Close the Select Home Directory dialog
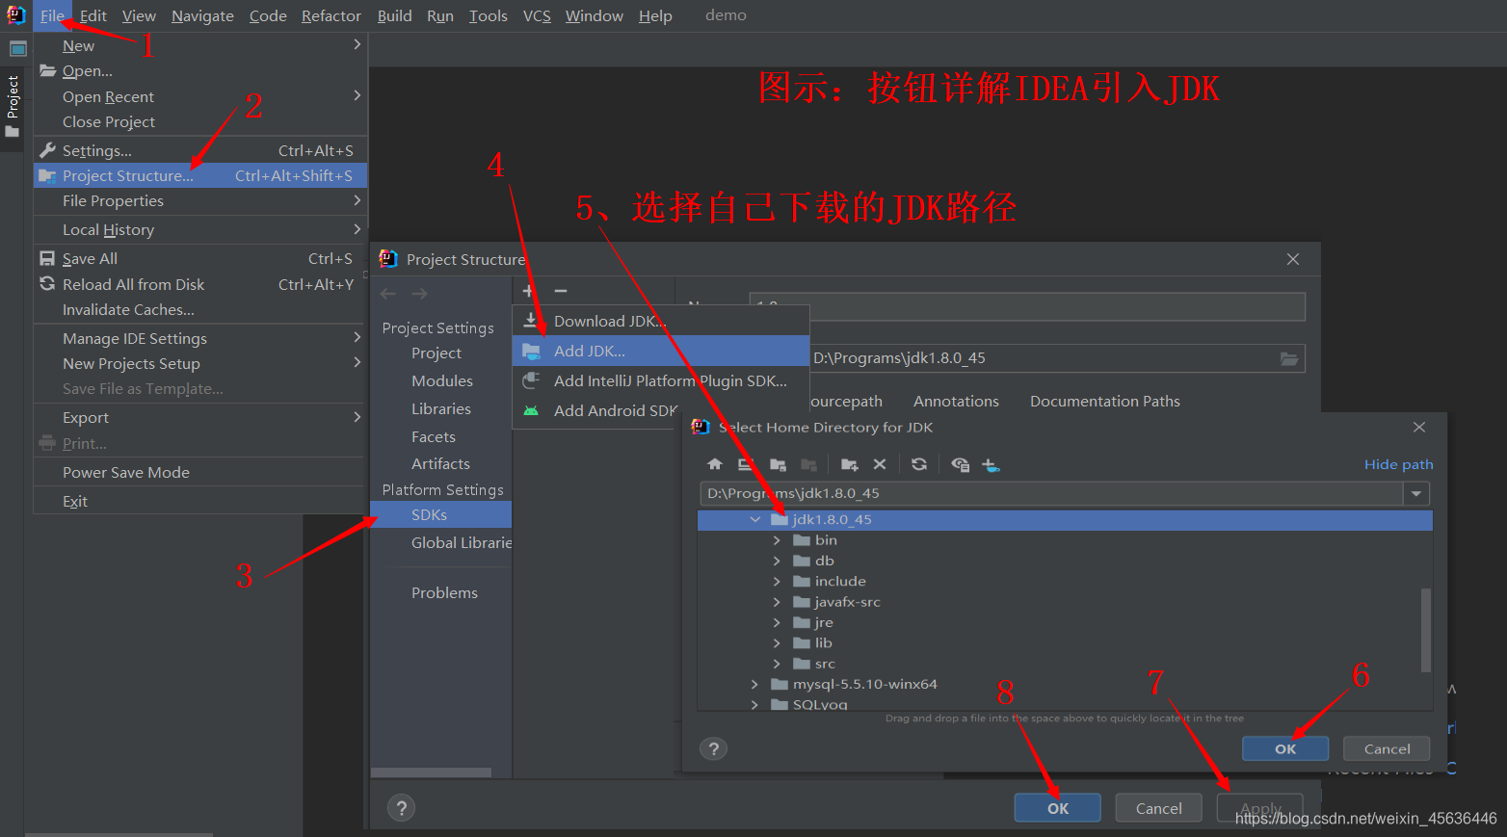The width and height of the screenshot is (1507, 837). (x=1418, y=427)
